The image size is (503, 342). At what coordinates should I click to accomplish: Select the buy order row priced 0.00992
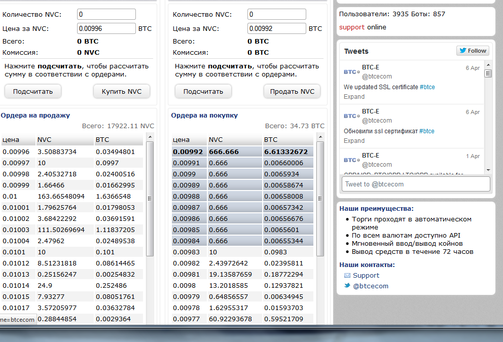[x=242, y=151]
